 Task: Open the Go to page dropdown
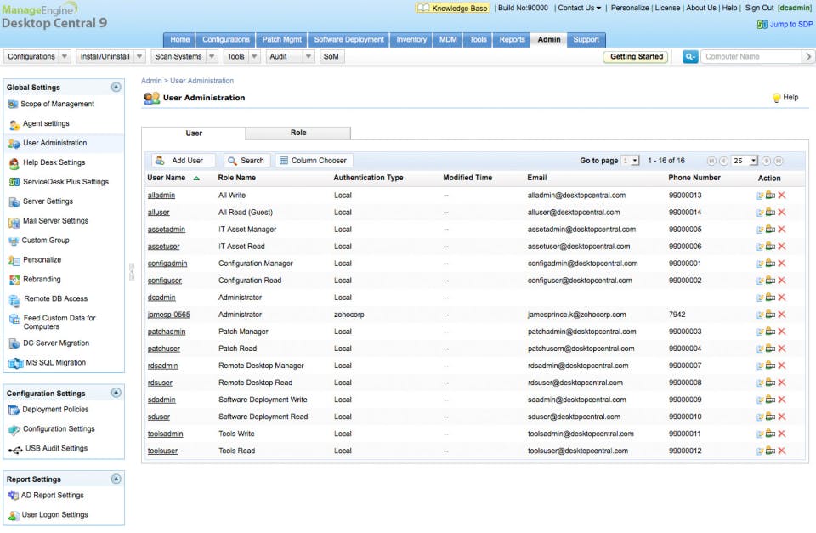(x=630, y=161)
